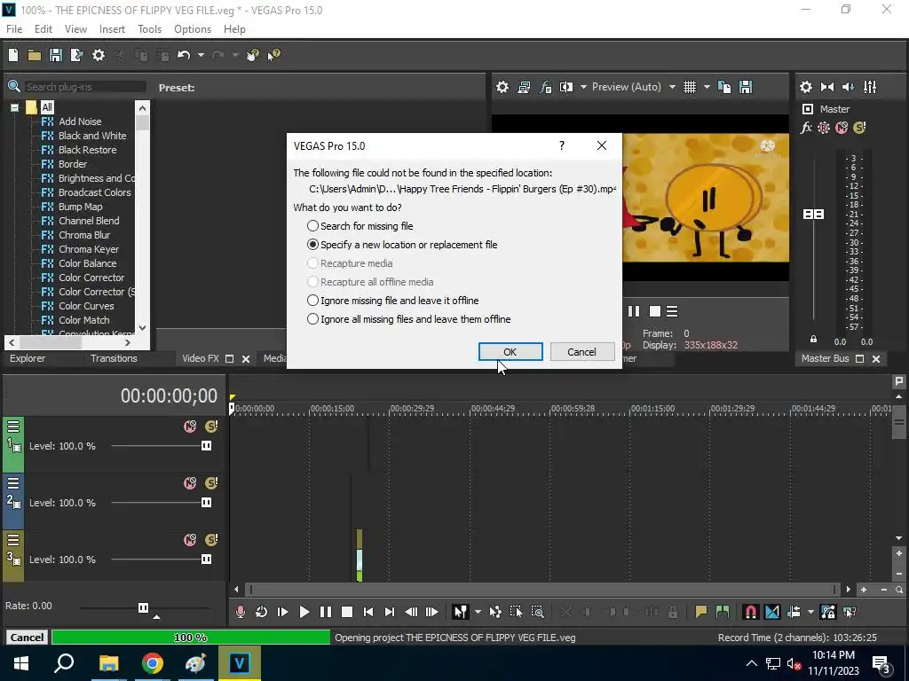
Task: Open project Properties gear in main toolbar
Action: click(x=99, y=55)
